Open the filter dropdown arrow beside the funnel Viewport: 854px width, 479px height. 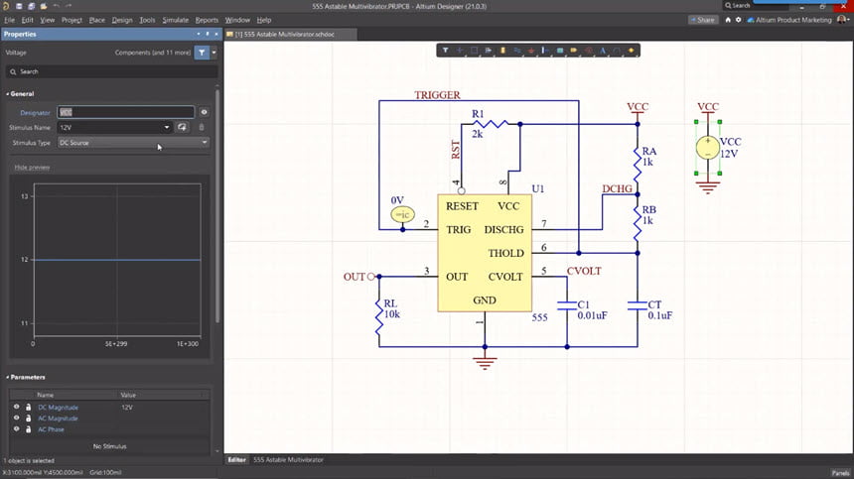(214, 53)
